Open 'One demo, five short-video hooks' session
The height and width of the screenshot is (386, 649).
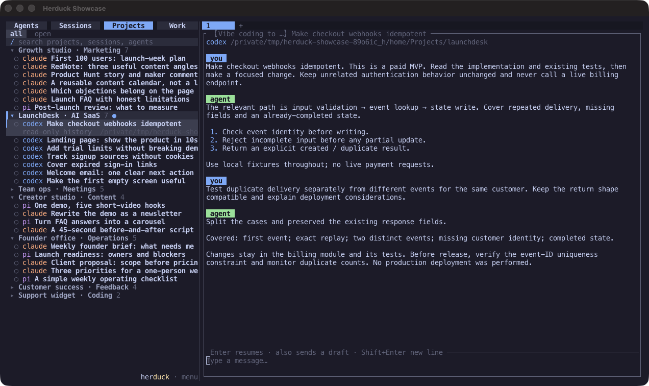click(102, 205)
